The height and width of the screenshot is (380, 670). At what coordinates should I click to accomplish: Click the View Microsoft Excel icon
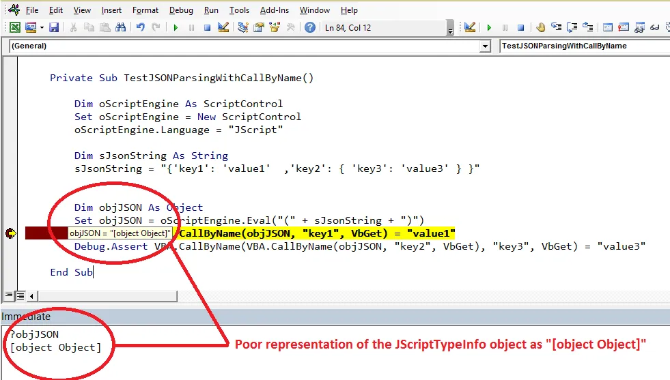pyautogui.click(x=14, y=28)
